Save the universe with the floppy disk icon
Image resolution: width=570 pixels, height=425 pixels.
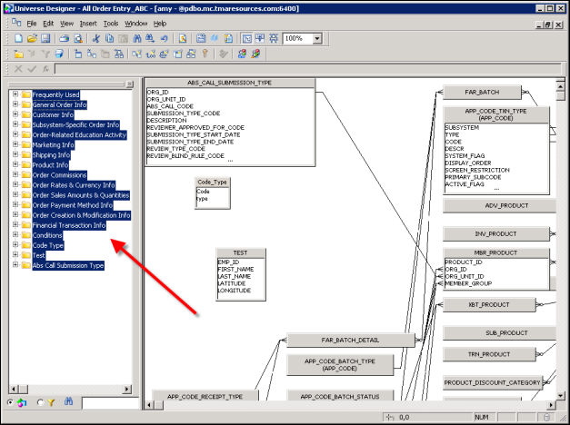tap(45, 39)
